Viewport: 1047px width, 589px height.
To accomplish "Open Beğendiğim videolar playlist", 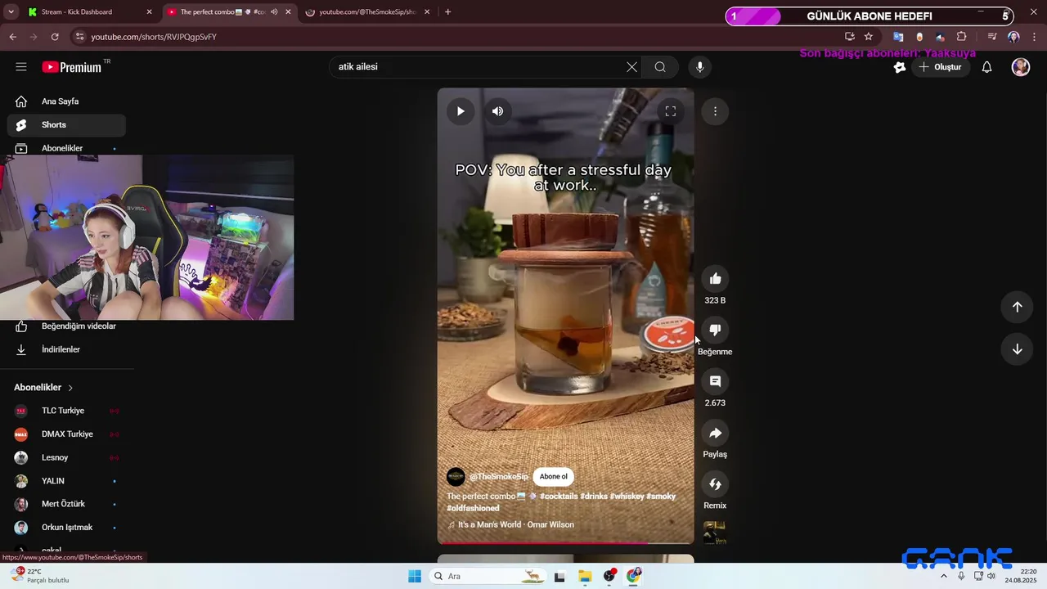I will pos(66,326).
